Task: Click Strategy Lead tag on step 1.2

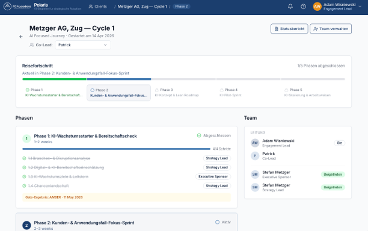Action: pos(217,167)
